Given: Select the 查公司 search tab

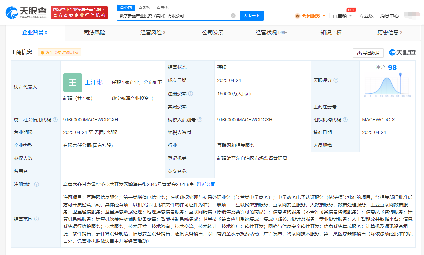Looking at the screenshot, I should [126, 8].
